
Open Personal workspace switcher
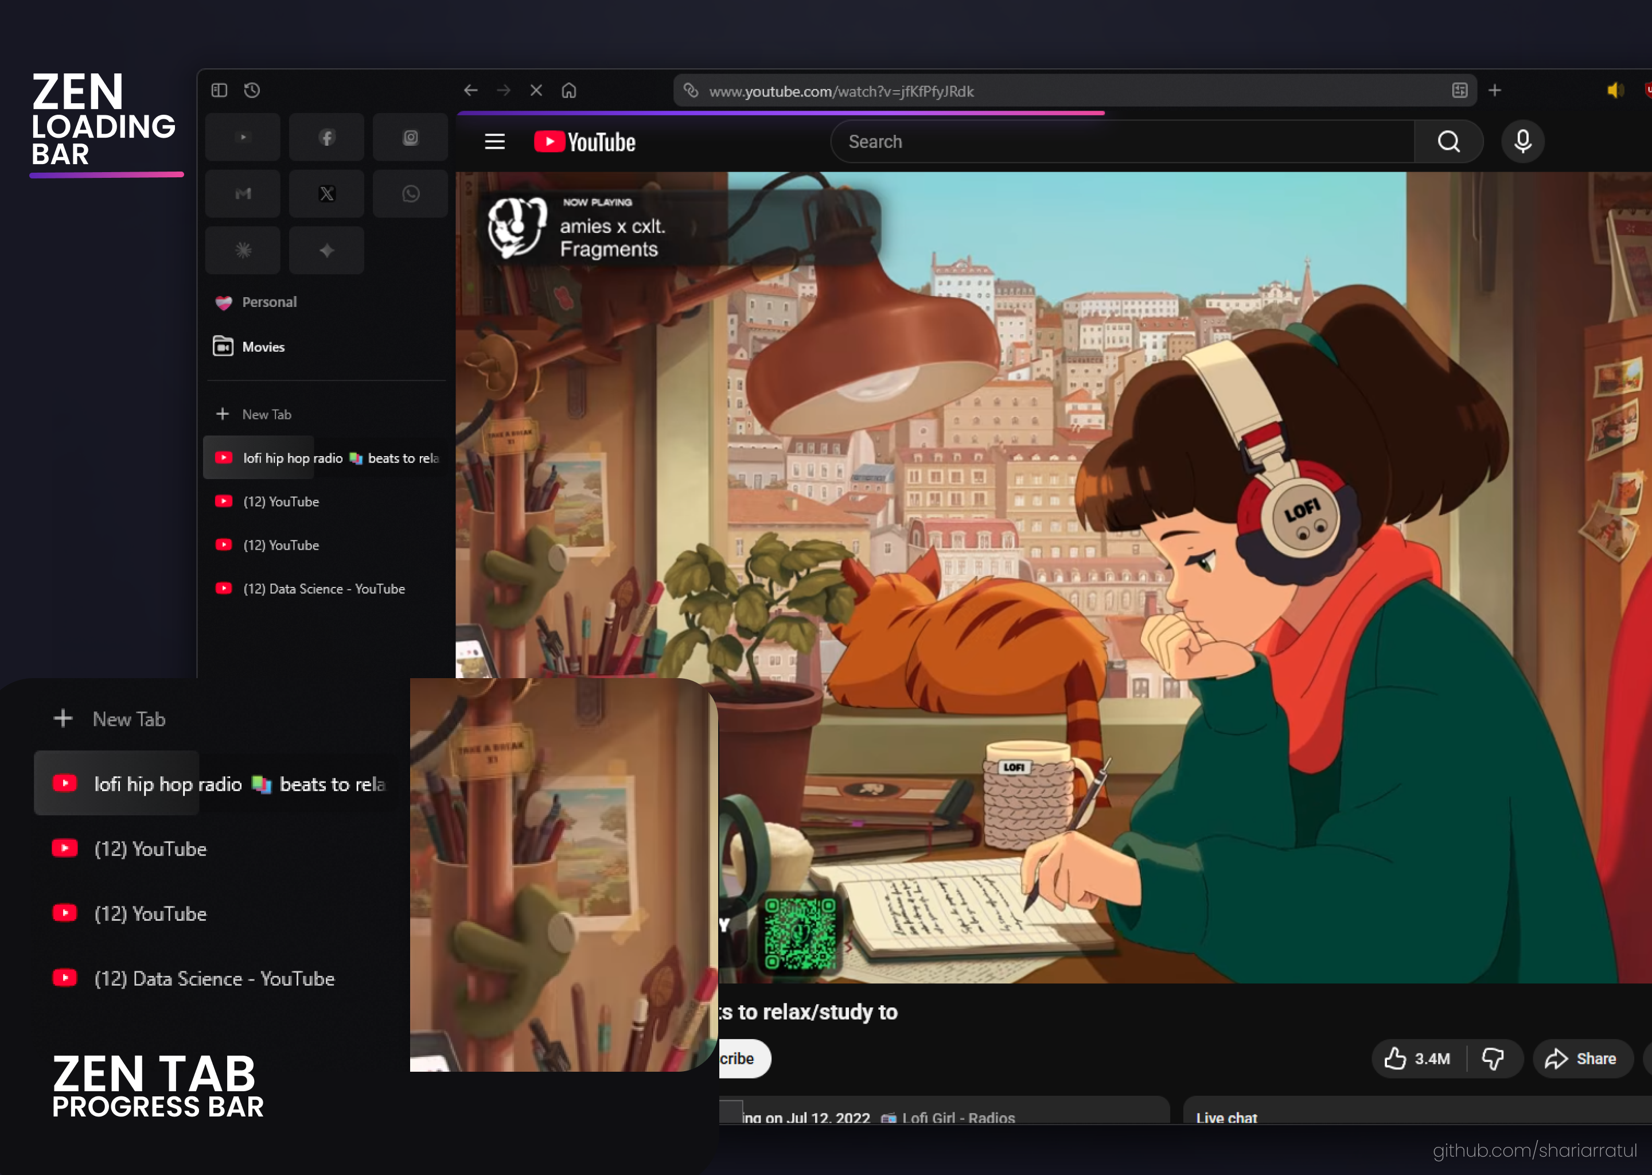click(x=268, y=302)
